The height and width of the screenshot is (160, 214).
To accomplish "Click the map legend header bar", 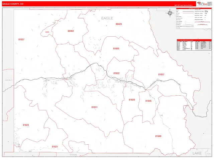I will click(x=194, y=8).
